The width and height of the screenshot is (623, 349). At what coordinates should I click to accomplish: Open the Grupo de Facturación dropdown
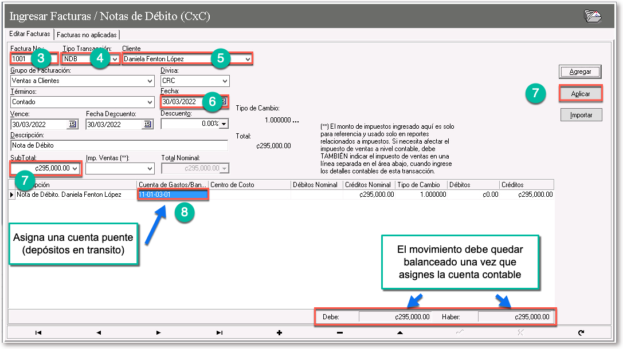coord(150,81)
